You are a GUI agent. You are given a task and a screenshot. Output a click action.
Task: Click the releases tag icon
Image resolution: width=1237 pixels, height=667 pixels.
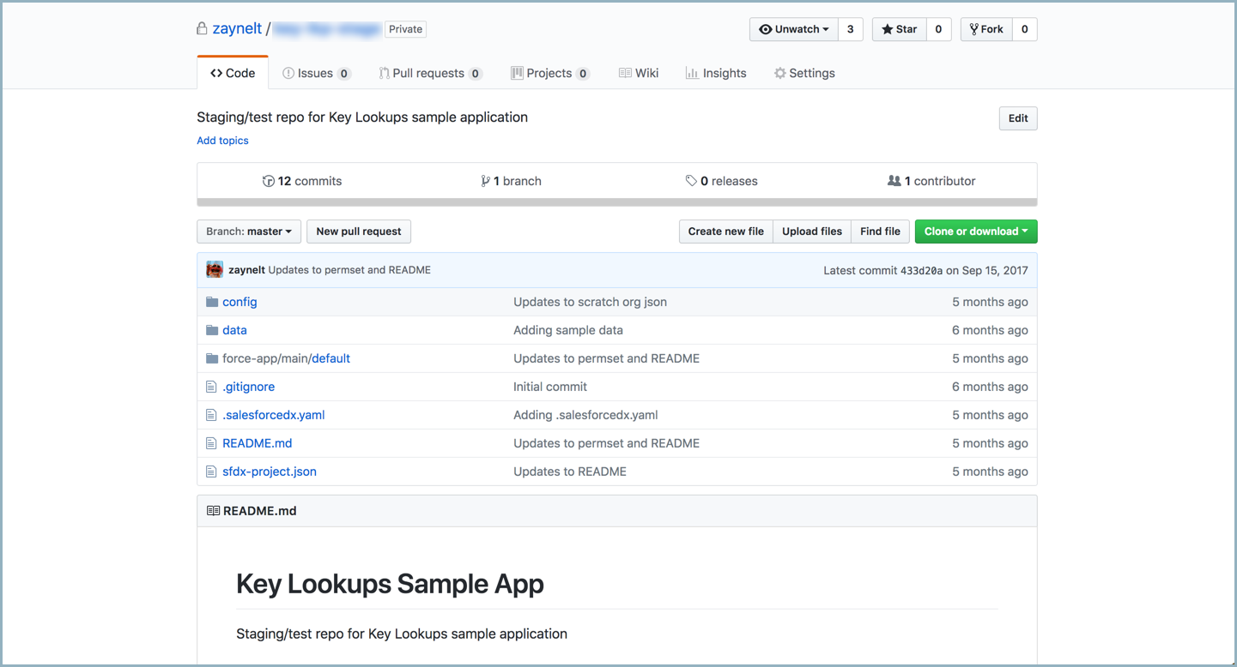[691, 181]
